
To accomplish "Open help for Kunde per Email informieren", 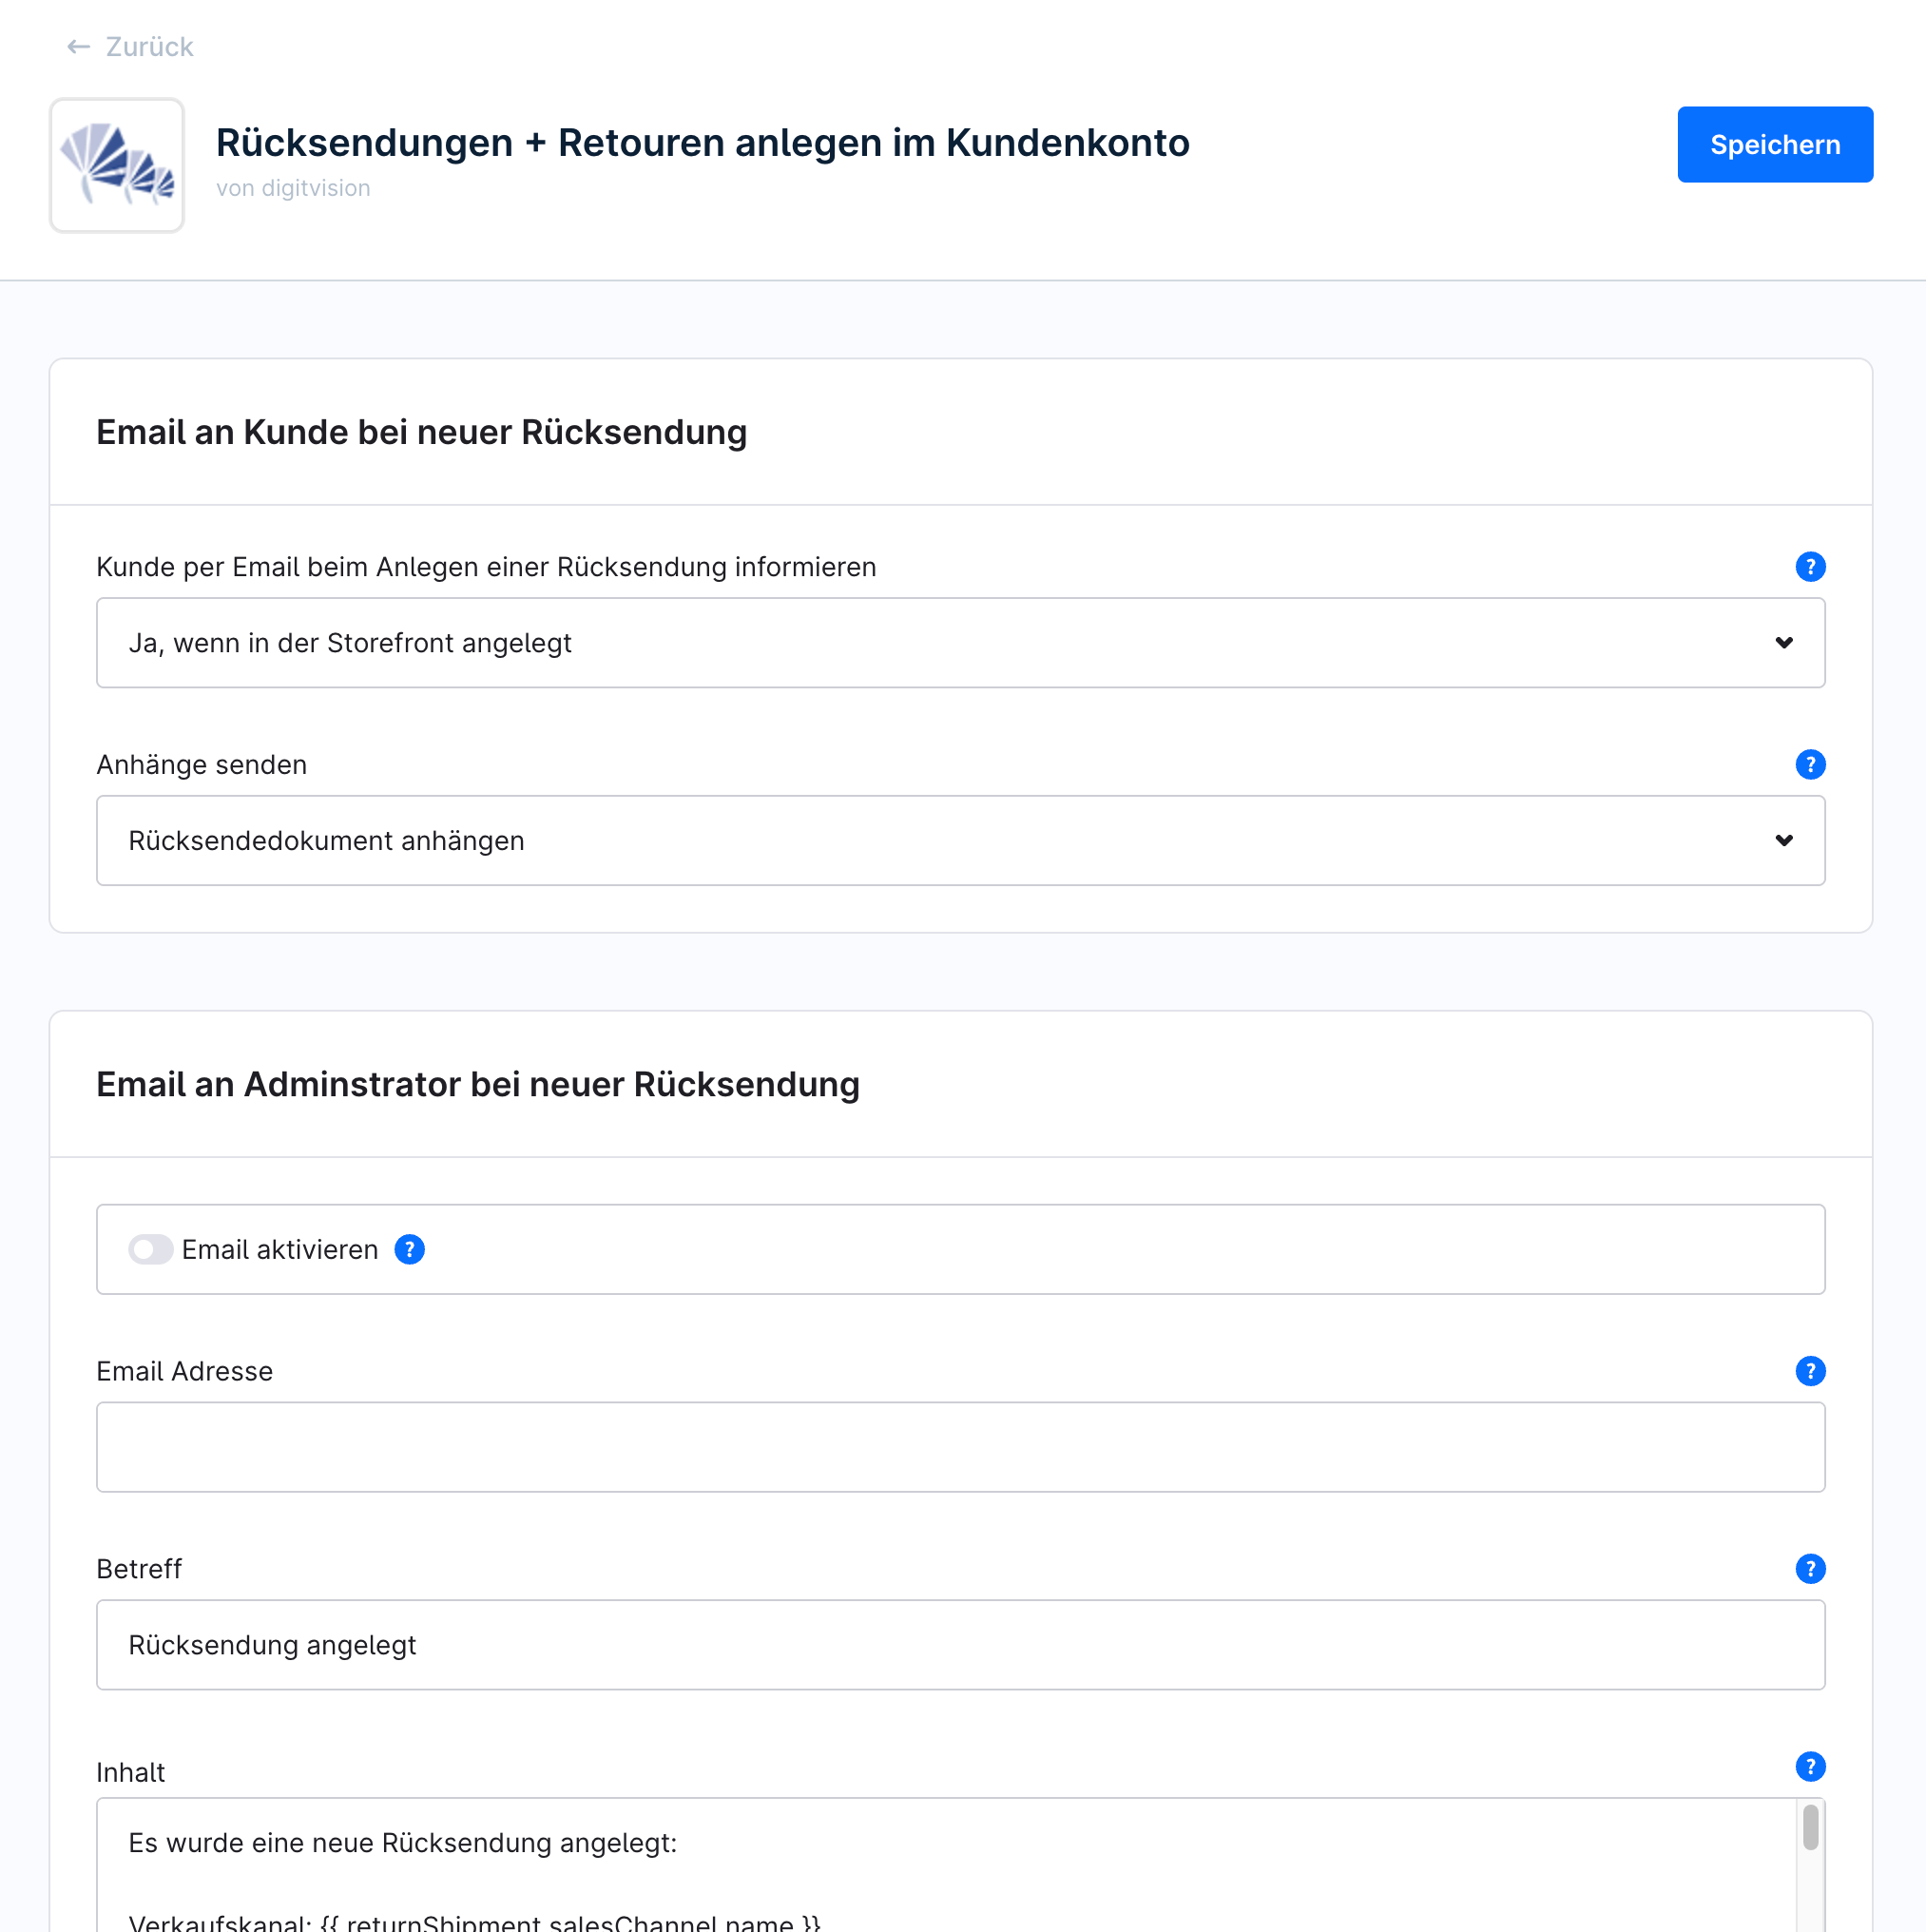I will [x=1810, y=567].
